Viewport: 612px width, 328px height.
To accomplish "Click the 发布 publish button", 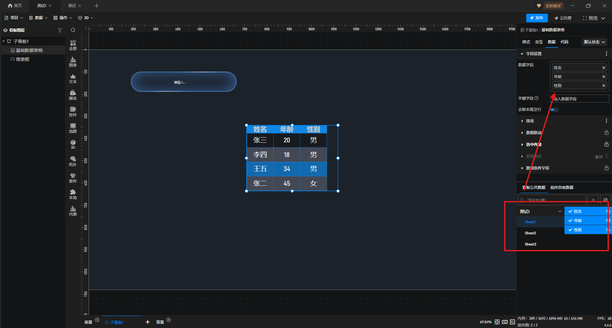I will click(x=537, y=18).
